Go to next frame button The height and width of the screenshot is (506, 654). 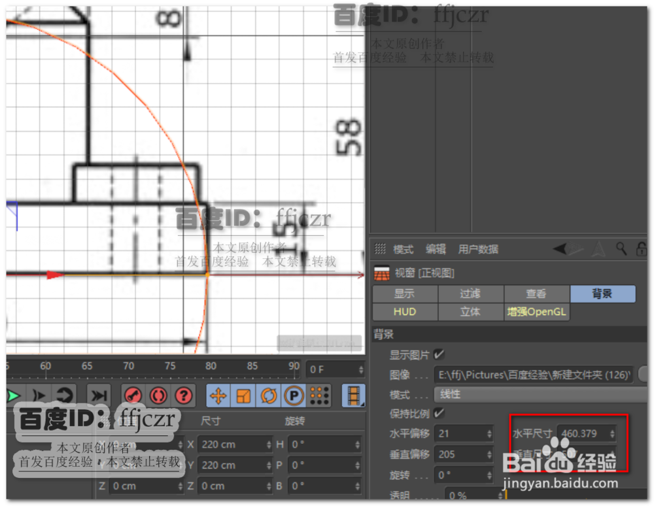pyautogui.click(x=39, y=395)
